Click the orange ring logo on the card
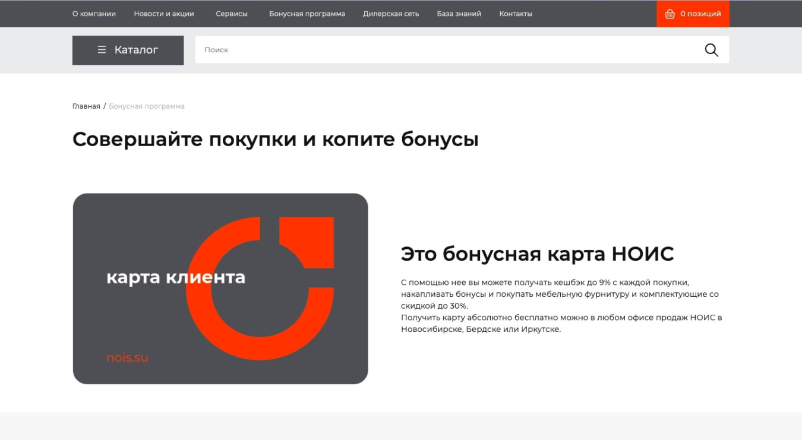Image resolution: width=802 pixels, height=440 pixels. click(x=261, y=321)
